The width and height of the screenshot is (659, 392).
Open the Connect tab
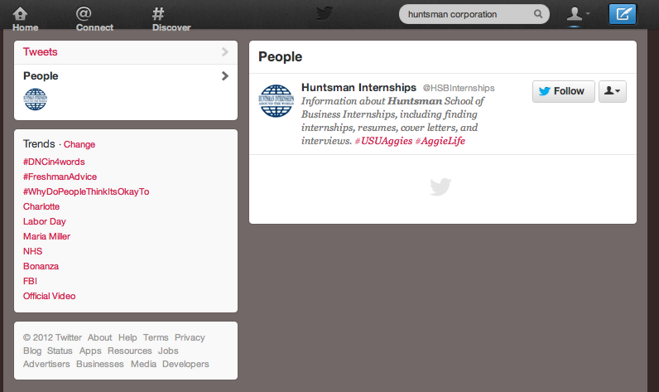(x=94, y=19)
